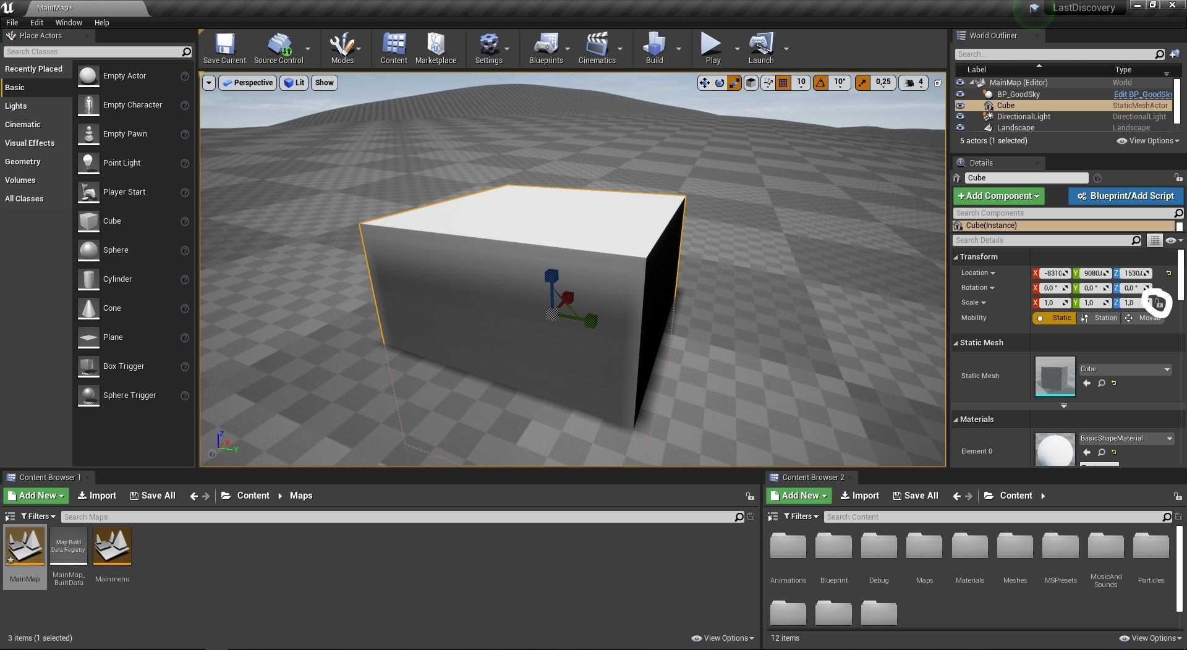Viewport: 1187px width, 650px height.
Task: Reset Location to default with yellow arrow
Action: tap(1168, 273)
